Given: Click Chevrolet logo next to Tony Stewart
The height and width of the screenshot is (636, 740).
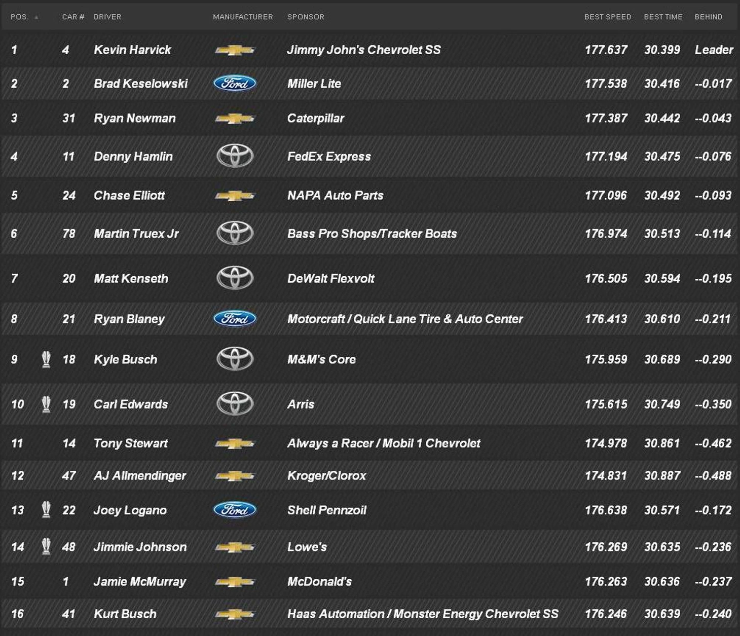Looking at the screenshot, I should (x=235, y=444).
